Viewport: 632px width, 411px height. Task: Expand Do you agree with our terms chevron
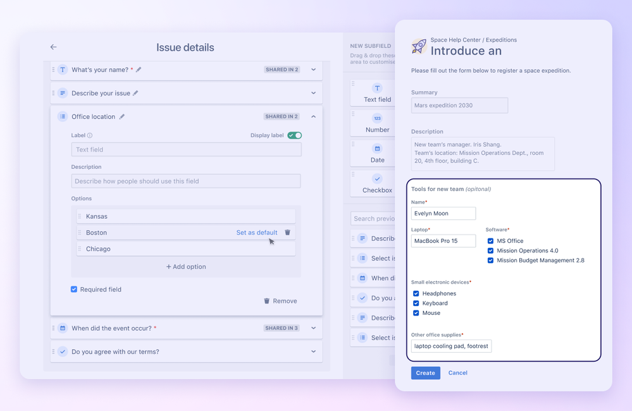tap(314, 352)
